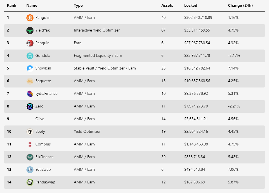269x193 pixels.
Task: Click the Zero logo icon
Action: (30, 106)
